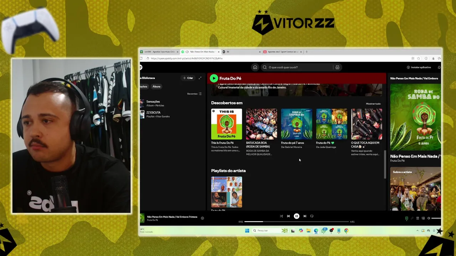Toggle repeat in the player bar
456x256 pixels.
coord(312,216)
